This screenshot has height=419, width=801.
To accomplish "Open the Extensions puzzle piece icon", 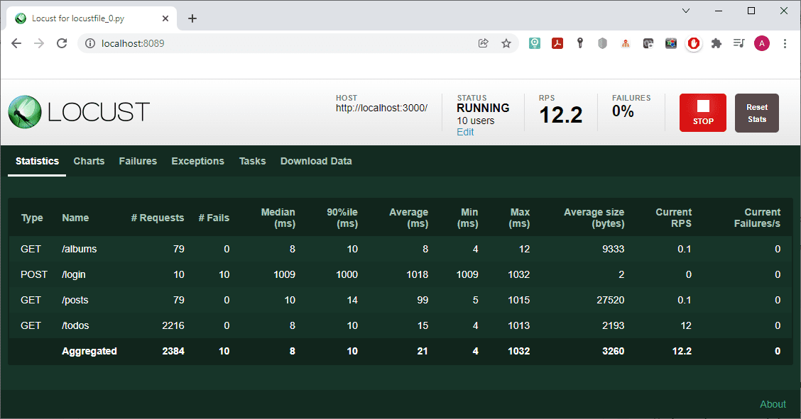I will [716, 43].
